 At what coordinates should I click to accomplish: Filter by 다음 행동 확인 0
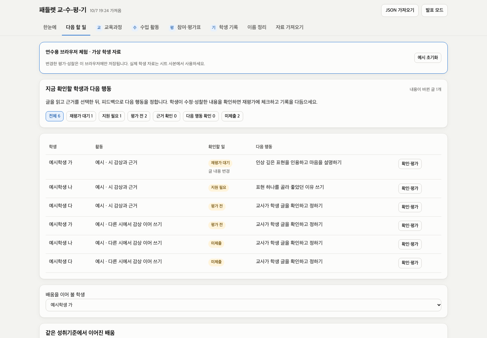[201, 116]
